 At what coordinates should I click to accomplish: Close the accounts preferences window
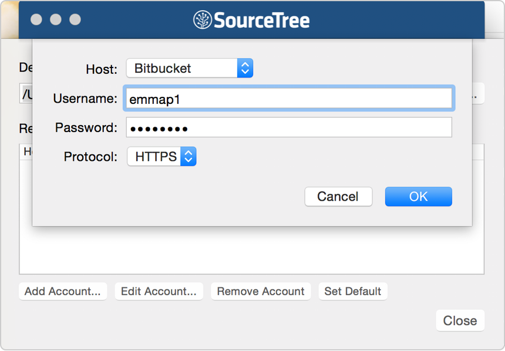460,320
